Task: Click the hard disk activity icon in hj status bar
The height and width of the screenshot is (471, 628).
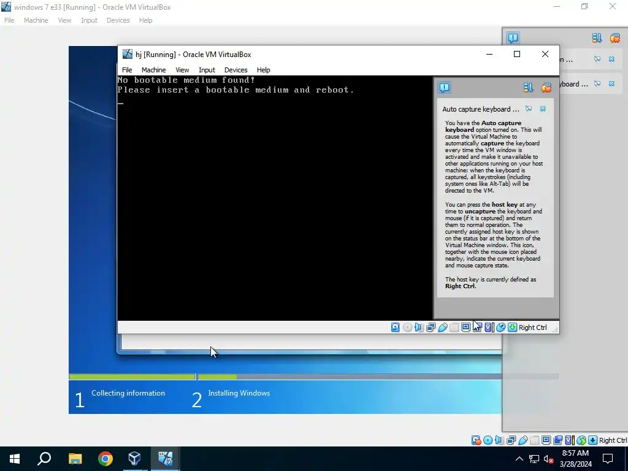Action: click(x=396, y=327)
